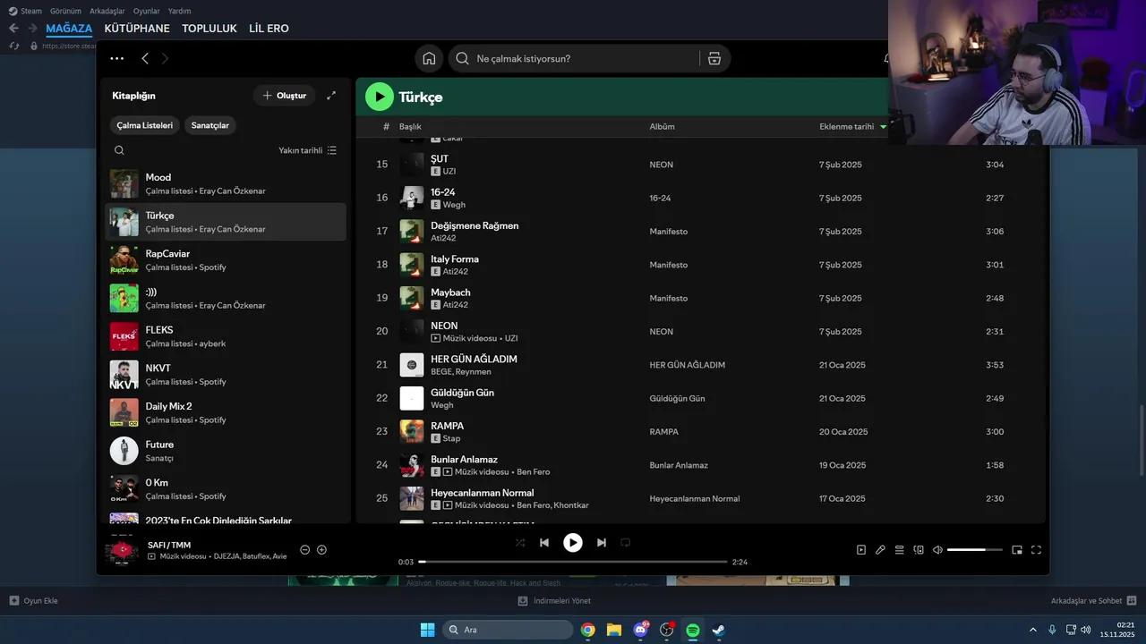Screen dimensions: 1146x644
Task: Open NKVT playlist in library
Action: point(226,374)
